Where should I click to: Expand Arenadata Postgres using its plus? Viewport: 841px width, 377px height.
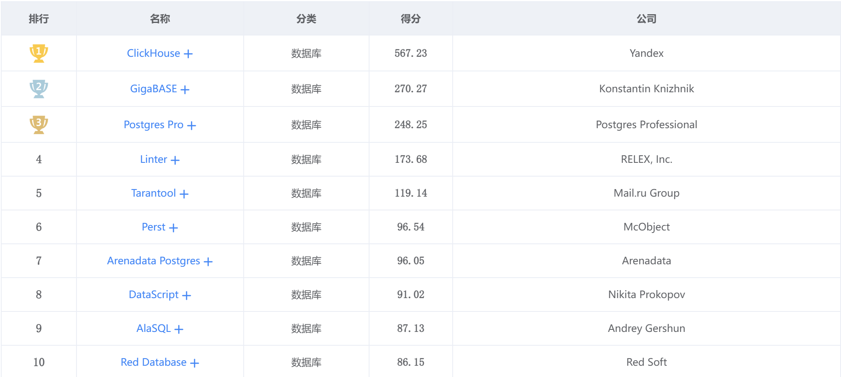click(208, 261)
